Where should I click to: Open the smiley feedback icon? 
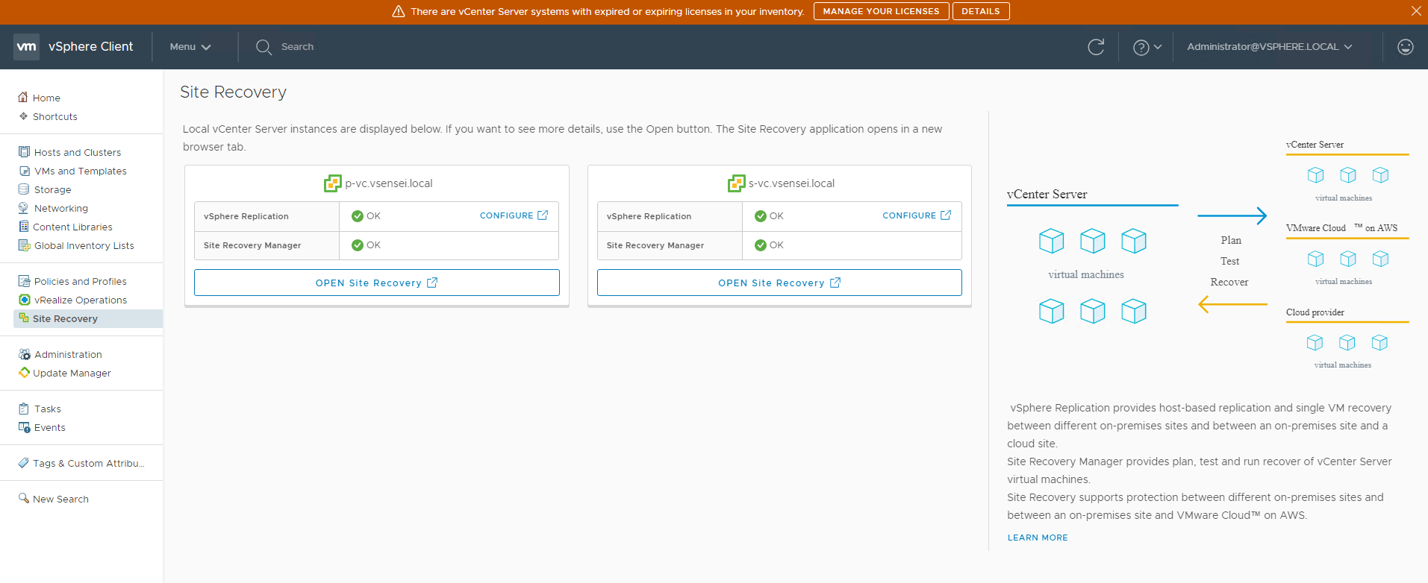1405,47
